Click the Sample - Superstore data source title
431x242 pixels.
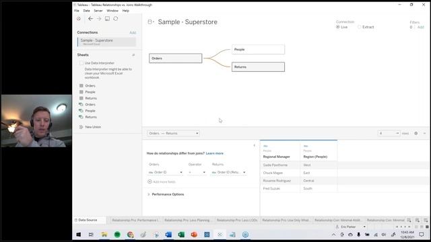pos(187,22)
